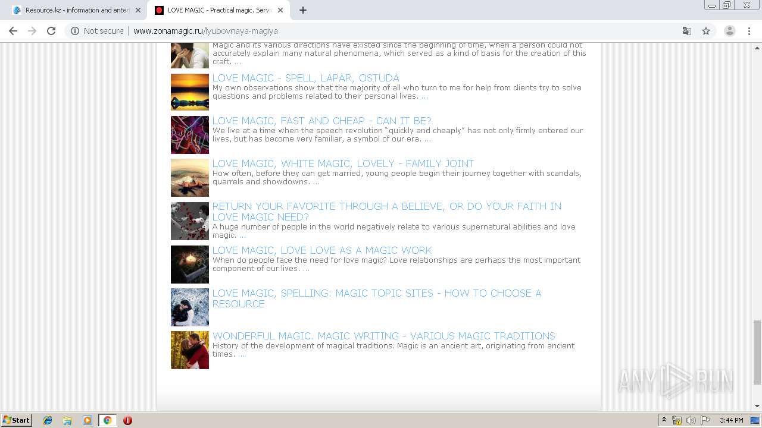The height and width of the screenshot is (428, 762).
Task: Click ellipsis after 'quarrels and showdowns.'
Action: (x=316, y=182)
